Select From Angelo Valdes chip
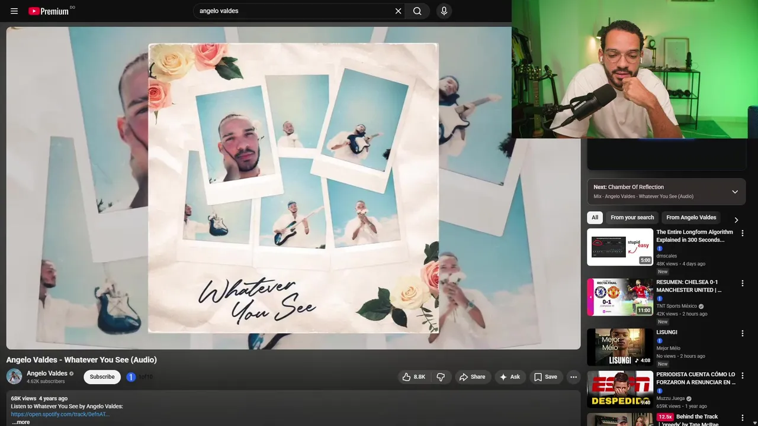 pyautogui.click(x=691, y=217)
